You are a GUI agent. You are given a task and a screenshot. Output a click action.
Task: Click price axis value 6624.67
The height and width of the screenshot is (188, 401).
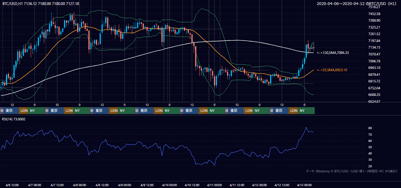point(374,102)
